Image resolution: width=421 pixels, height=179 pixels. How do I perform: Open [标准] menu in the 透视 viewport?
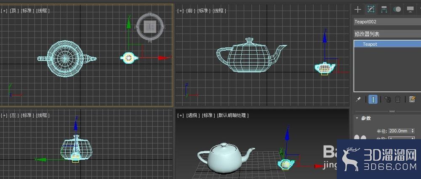point(209,115)
